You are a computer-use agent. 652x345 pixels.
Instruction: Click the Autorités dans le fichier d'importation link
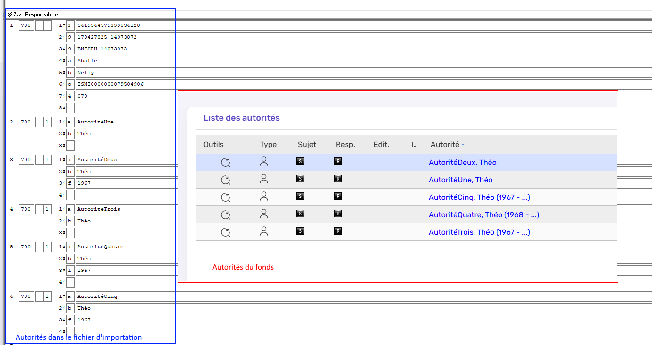[x=79, y=337]
